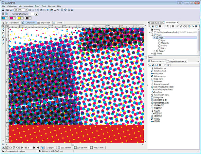Click the yellow colour swatch
The height and width of the screenshot is (154, 201).
[x=19, y=18]
